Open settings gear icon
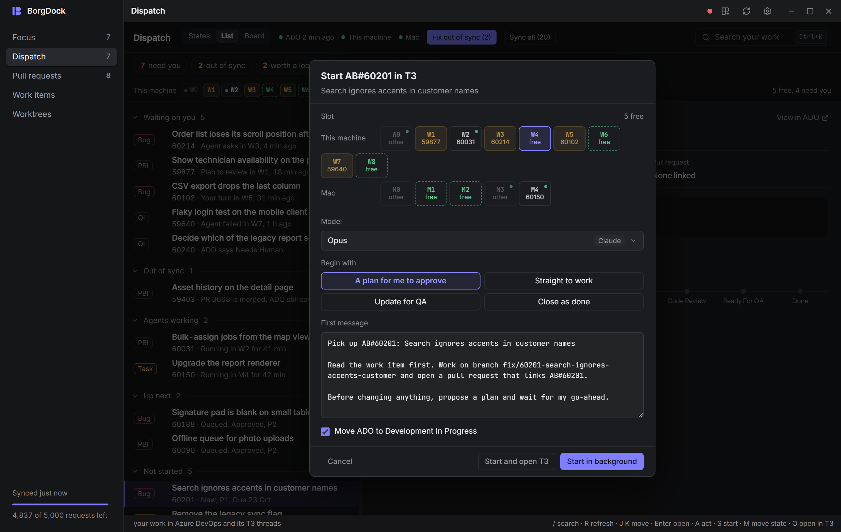Viewport: 841px width, 532px height. point(767,11)
